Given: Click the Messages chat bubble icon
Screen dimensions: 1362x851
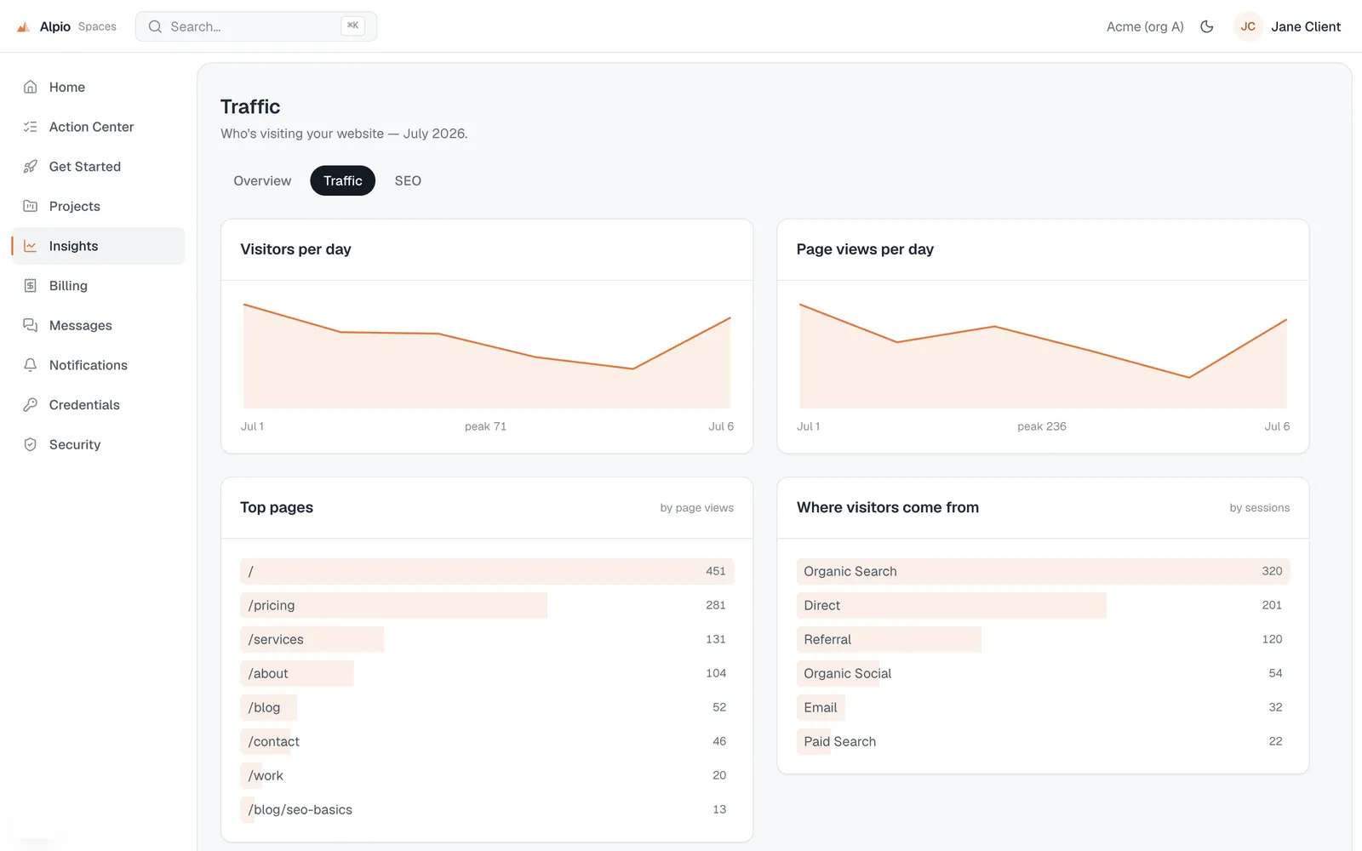Looking at the screenshot, I should point(31,325).
